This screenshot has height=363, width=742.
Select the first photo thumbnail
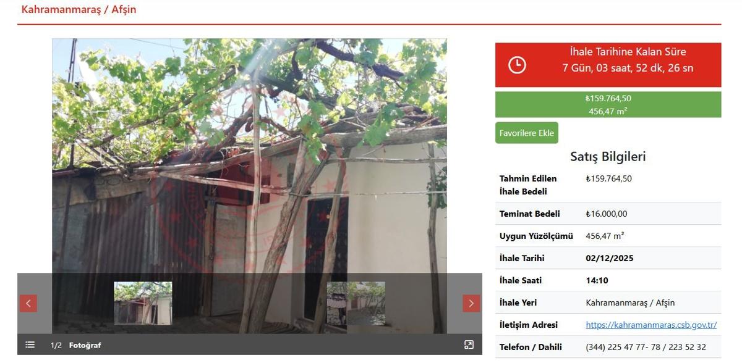pos(143,303)
